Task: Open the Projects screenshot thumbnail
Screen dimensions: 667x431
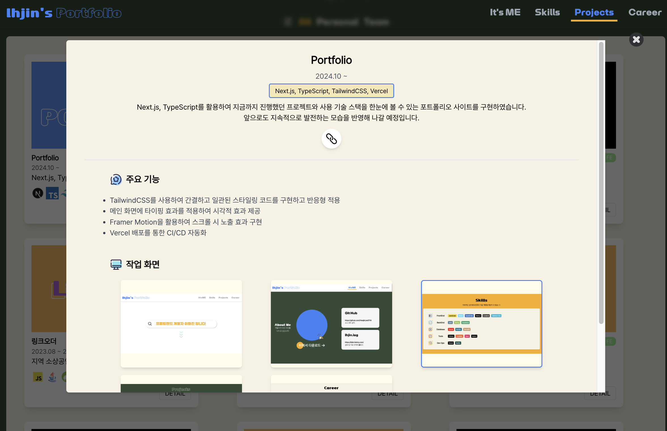Action: click(x=181, y=384)
